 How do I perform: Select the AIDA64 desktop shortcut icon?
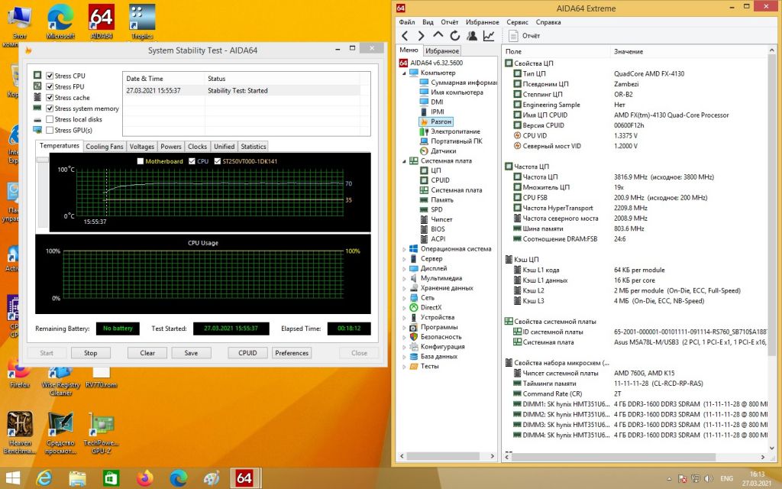pos(102,21)
